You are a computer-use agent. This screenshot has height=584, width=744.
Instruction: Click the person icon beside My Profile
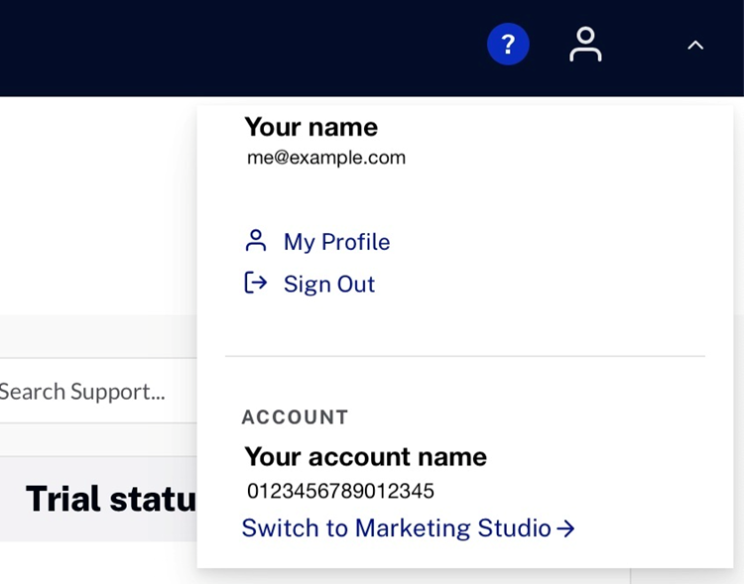tap(256, 241)
